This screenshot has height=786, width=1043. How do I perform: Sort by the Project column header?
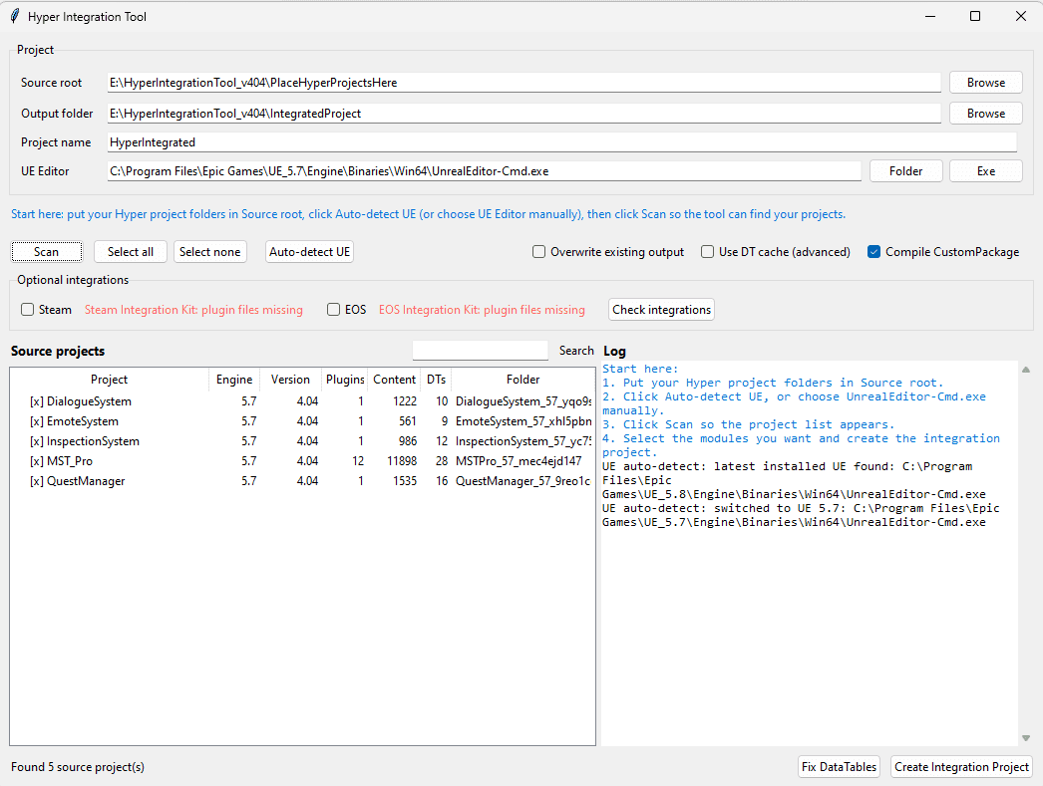109,380
